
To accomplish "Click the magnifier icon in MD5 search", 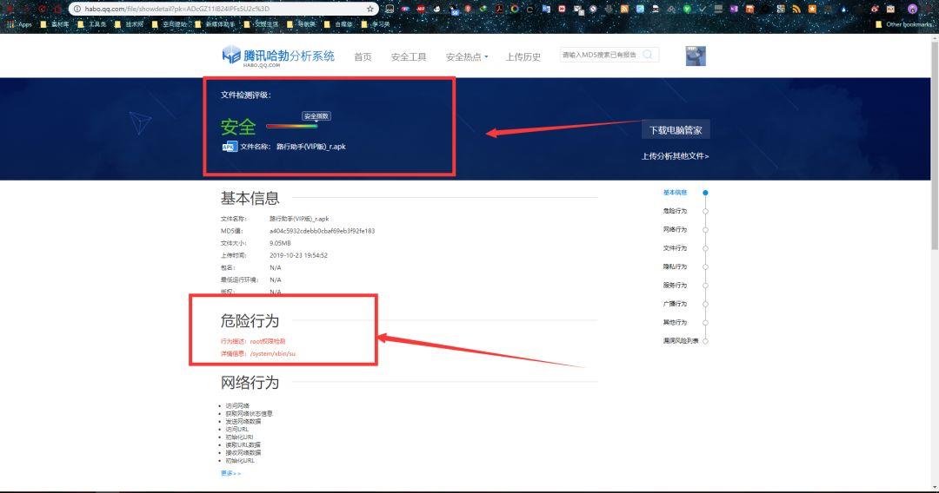I will point(649,55).
